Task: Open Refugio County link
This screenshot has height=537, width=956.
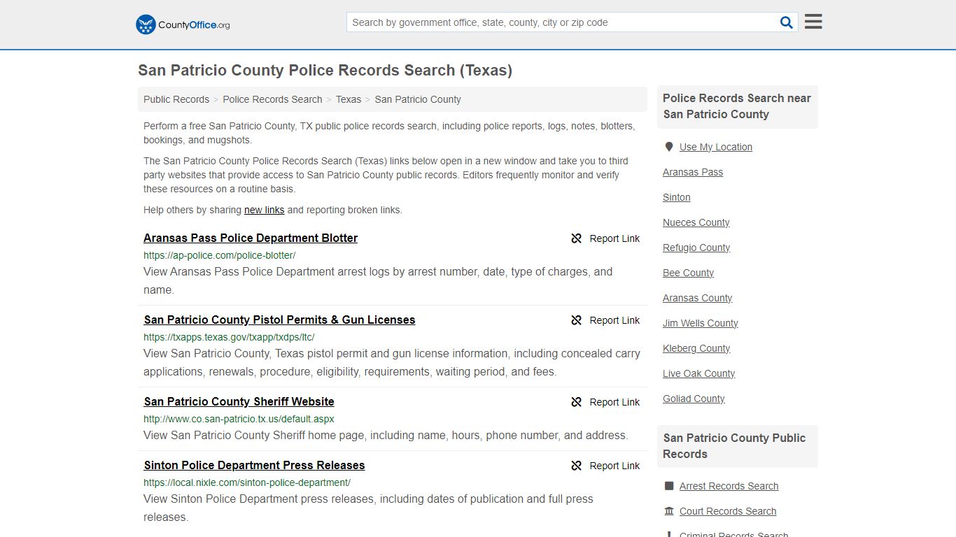Action: point(696,248)
